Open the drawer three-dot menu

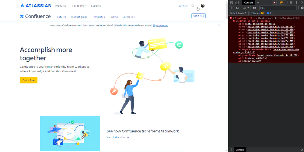tap(231, 150)
